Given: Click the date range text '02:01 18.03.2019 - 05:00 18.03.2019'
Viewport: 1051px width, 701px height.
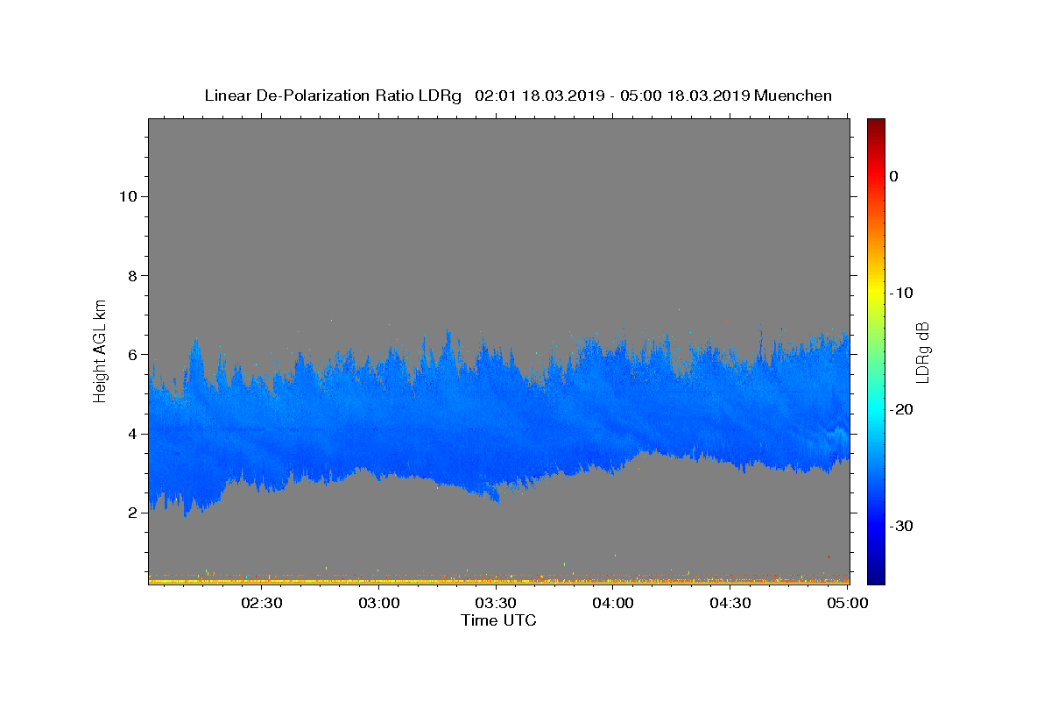Looking at the screenshot, I should (612, 96).
